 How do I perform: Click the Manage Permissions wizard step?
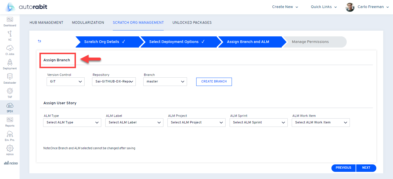[x=310, y=42]
